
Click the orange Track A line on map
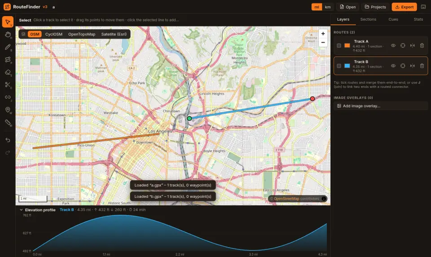pos(96,141)
